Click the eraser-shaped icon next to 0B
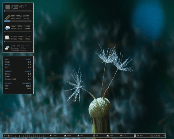Screen dimensions: 174x139 point(79,136)
